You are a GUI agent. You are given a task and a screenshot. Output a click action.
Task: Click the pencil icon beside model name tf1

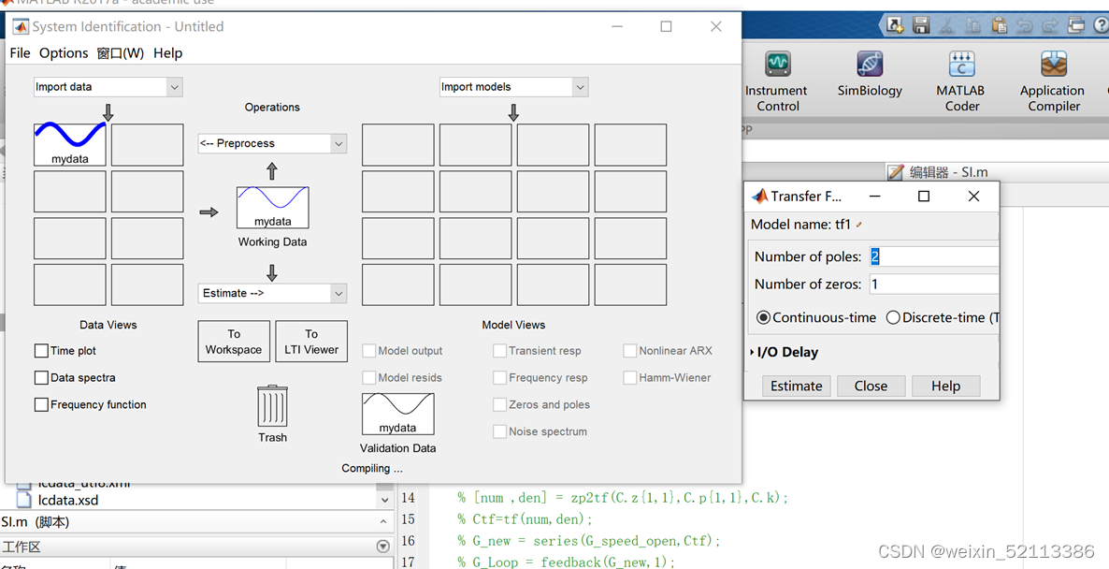858,225
